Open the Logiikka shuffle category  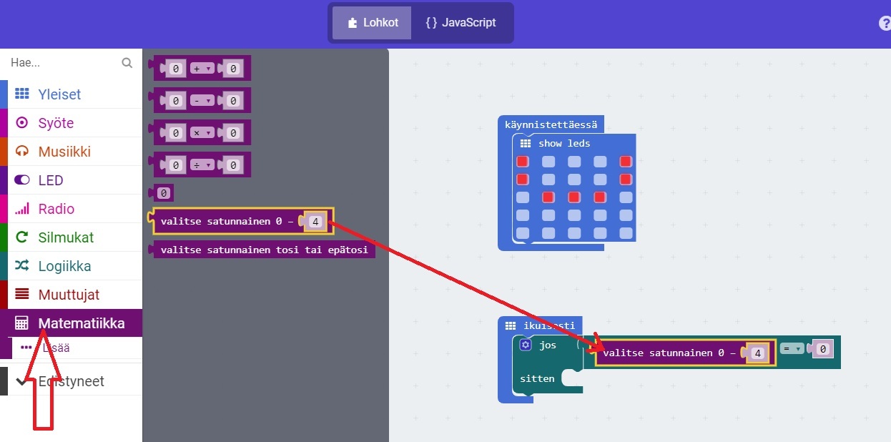22,266
